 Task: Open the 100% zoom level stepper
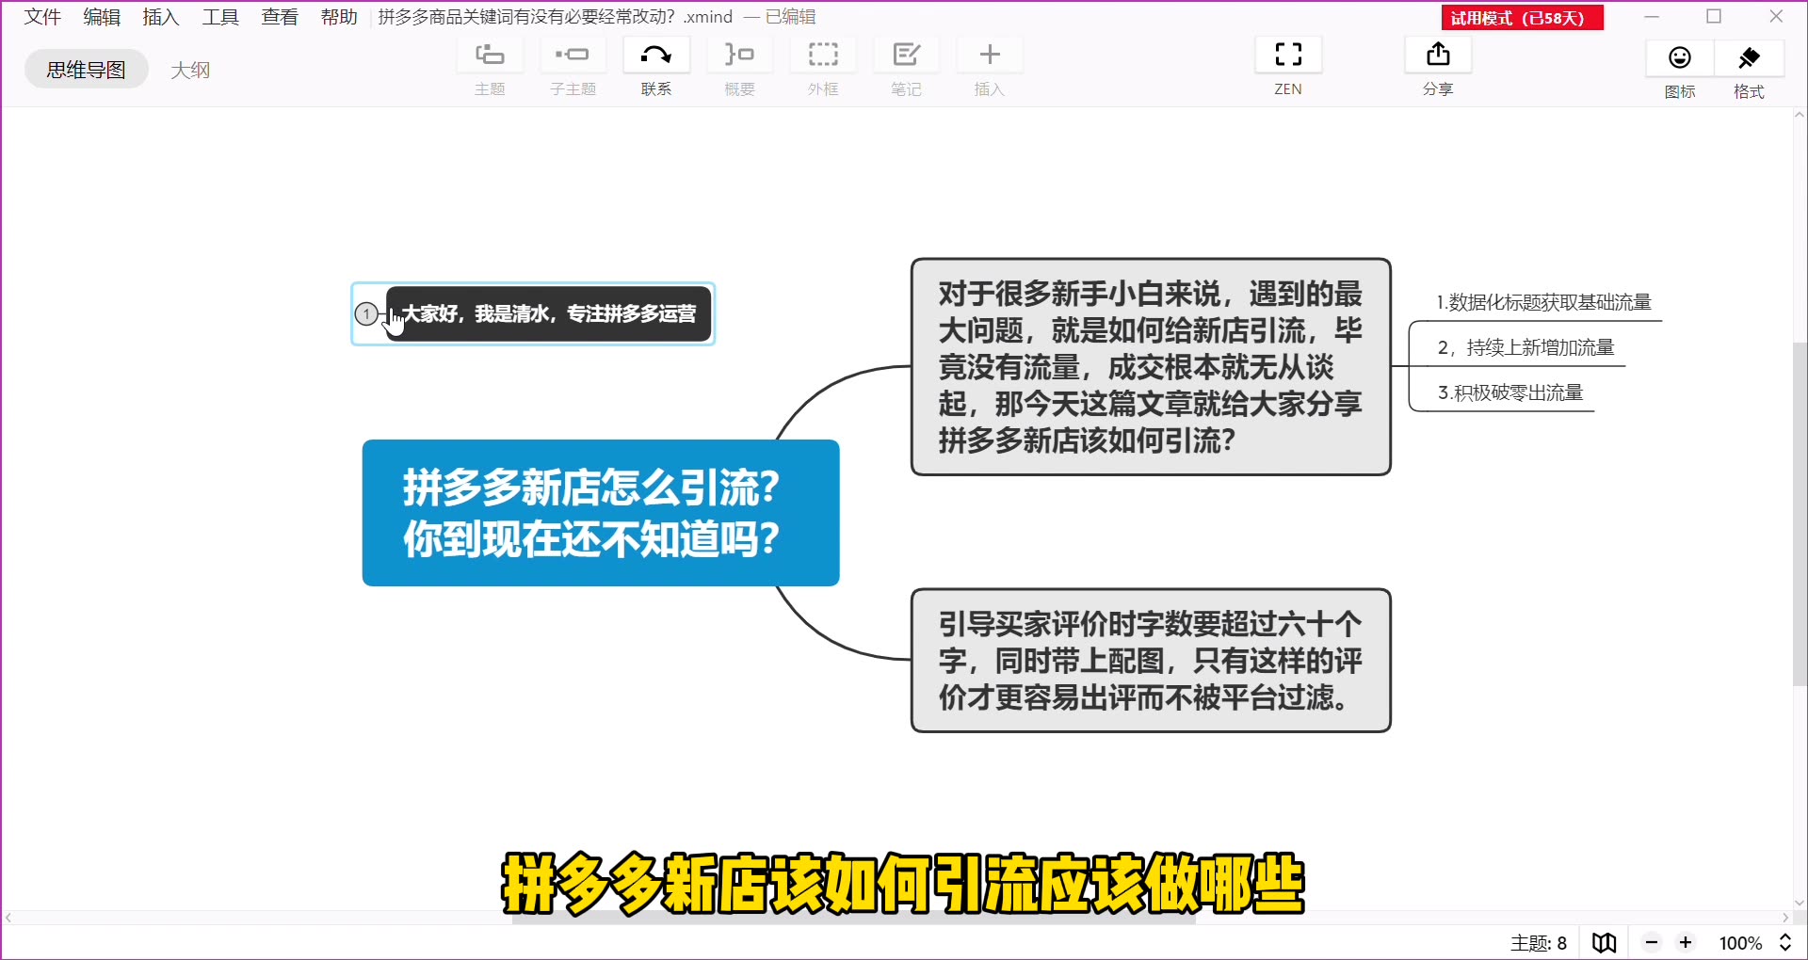1785,942
